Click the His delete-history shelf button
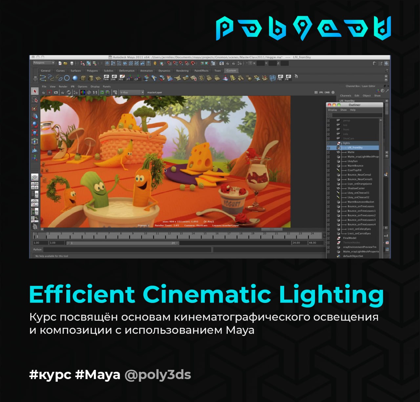The height and width of the screenshot is (402, 420). 121,78
